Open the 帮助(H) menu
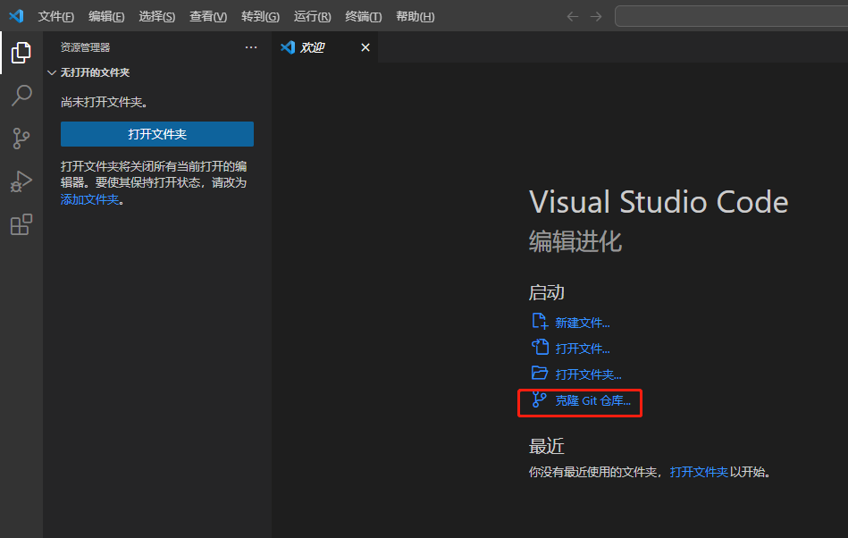The image size is (848, 538). [x=416, y=17]
